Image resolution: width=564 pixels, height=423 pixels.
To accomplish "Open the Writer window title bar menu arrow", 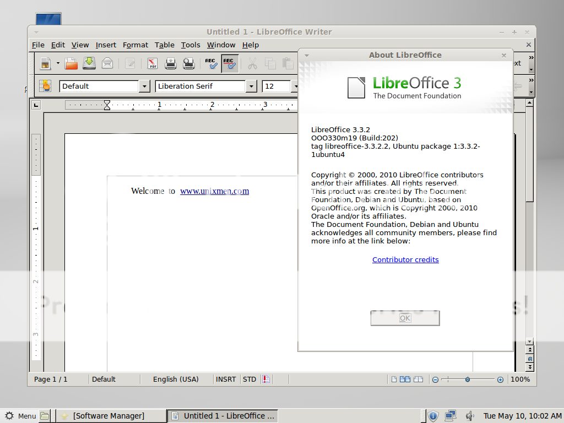I will 36,32.
